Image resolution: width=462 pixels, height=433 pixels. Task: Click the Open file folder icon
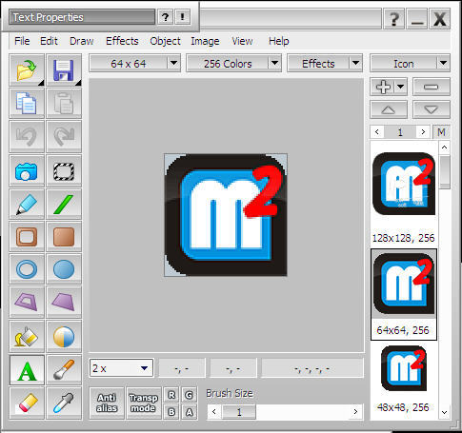pyautogui.click(x=27, y=69)
